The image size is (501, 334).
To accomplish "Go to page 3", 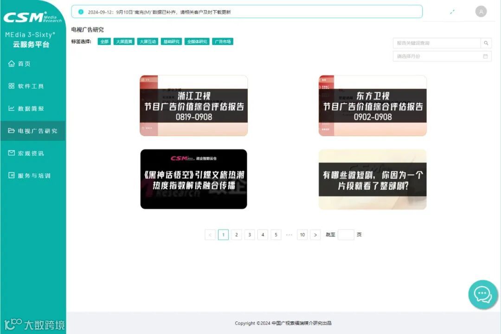I will [x=250, y=235].
